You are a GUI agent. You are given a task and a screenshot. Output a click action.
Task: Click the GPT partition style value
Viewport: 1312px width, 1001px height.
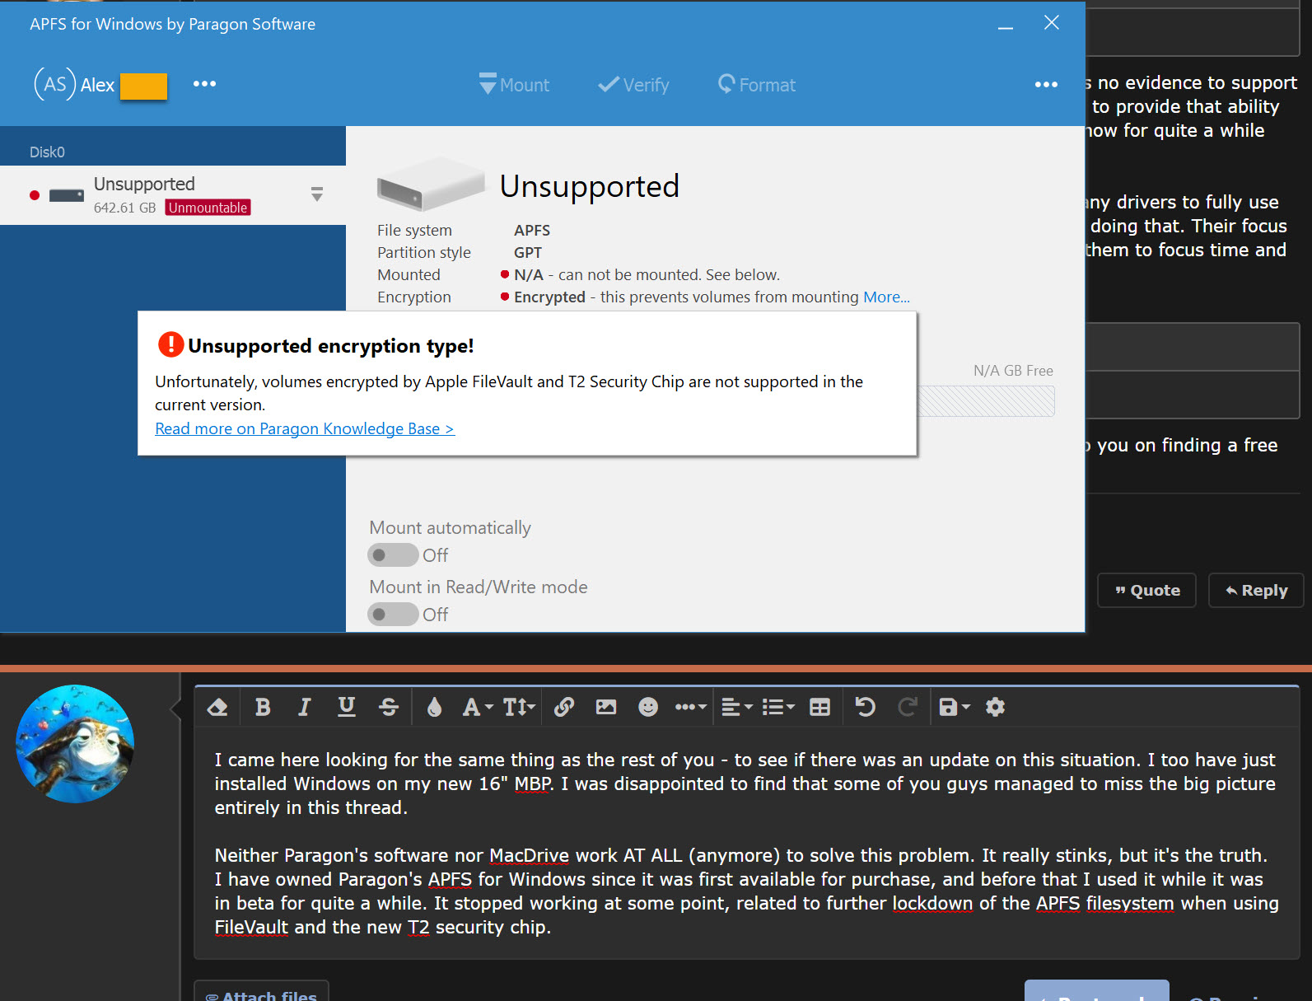click(x=528, y=253)
